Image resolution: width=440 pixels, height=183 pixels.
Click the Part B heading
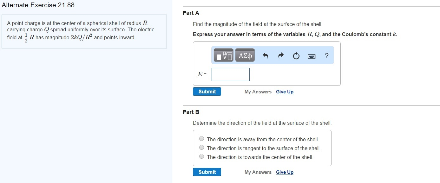tap(191, 112)
